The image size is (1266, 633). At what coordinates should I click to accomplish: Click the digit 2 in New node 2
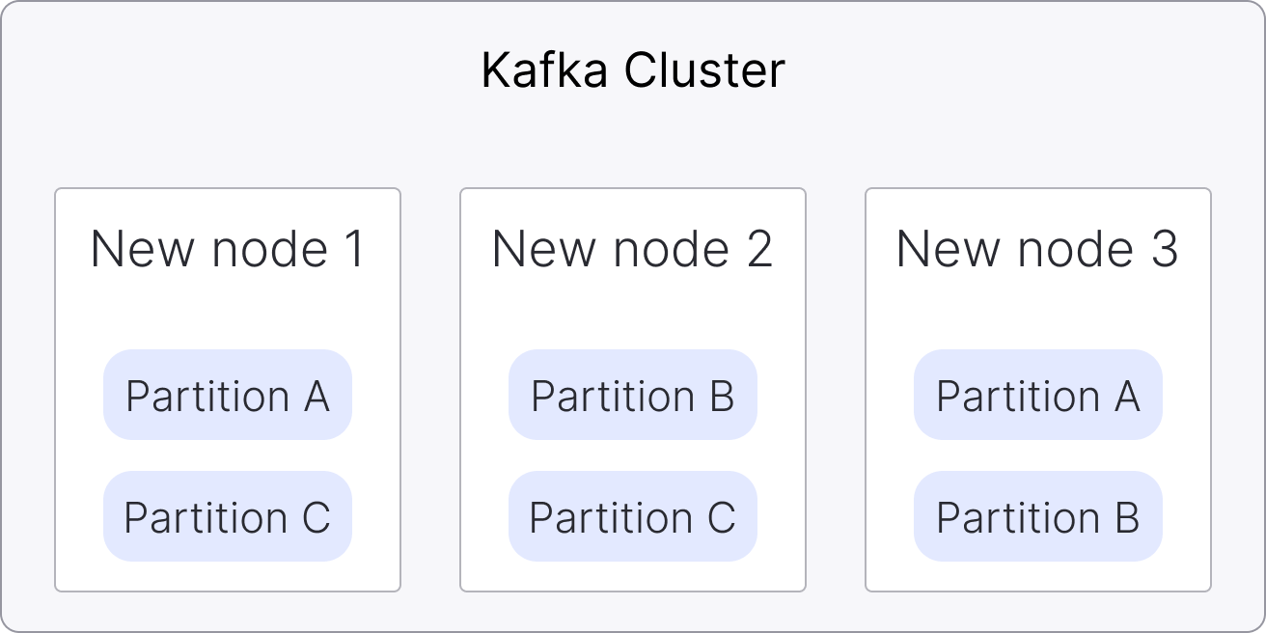pyautogui.click(x=758, y=250)
